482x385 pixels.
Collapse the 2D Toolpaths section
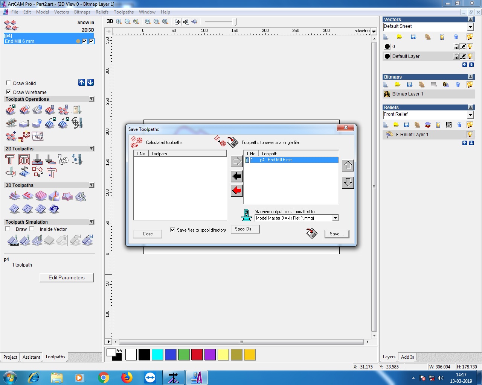(91, 149)
